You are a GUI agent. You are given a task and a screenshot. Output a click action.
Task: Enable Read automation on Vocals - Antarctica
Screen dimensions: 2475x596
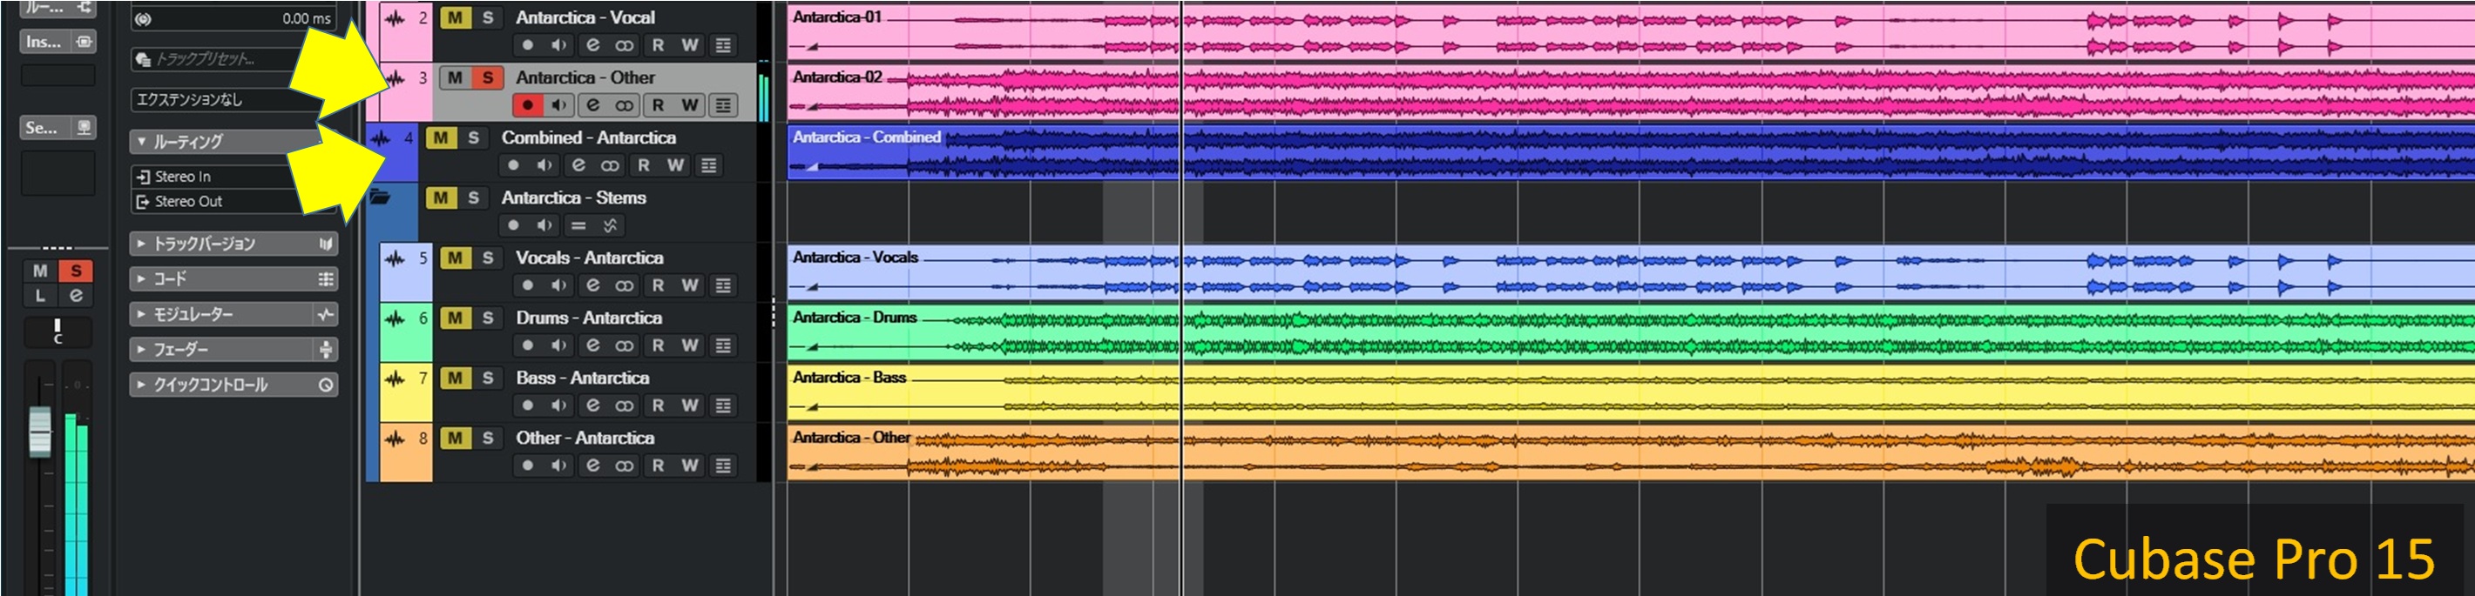tap(658, 286)
